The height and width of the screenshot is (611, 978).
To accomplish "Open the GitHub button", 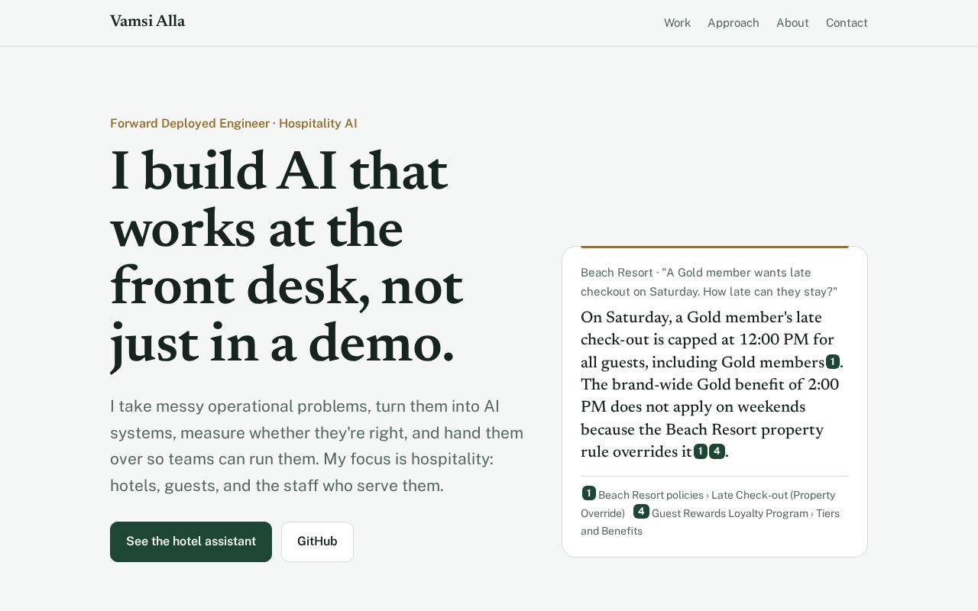I will (x=317, y=541).
